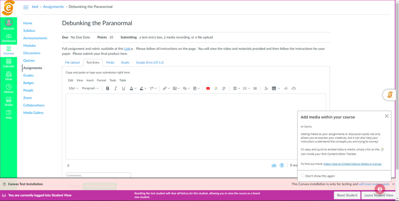Close the Add media popup
Viewport: 399px width, 201px height.
click(387, 116)
